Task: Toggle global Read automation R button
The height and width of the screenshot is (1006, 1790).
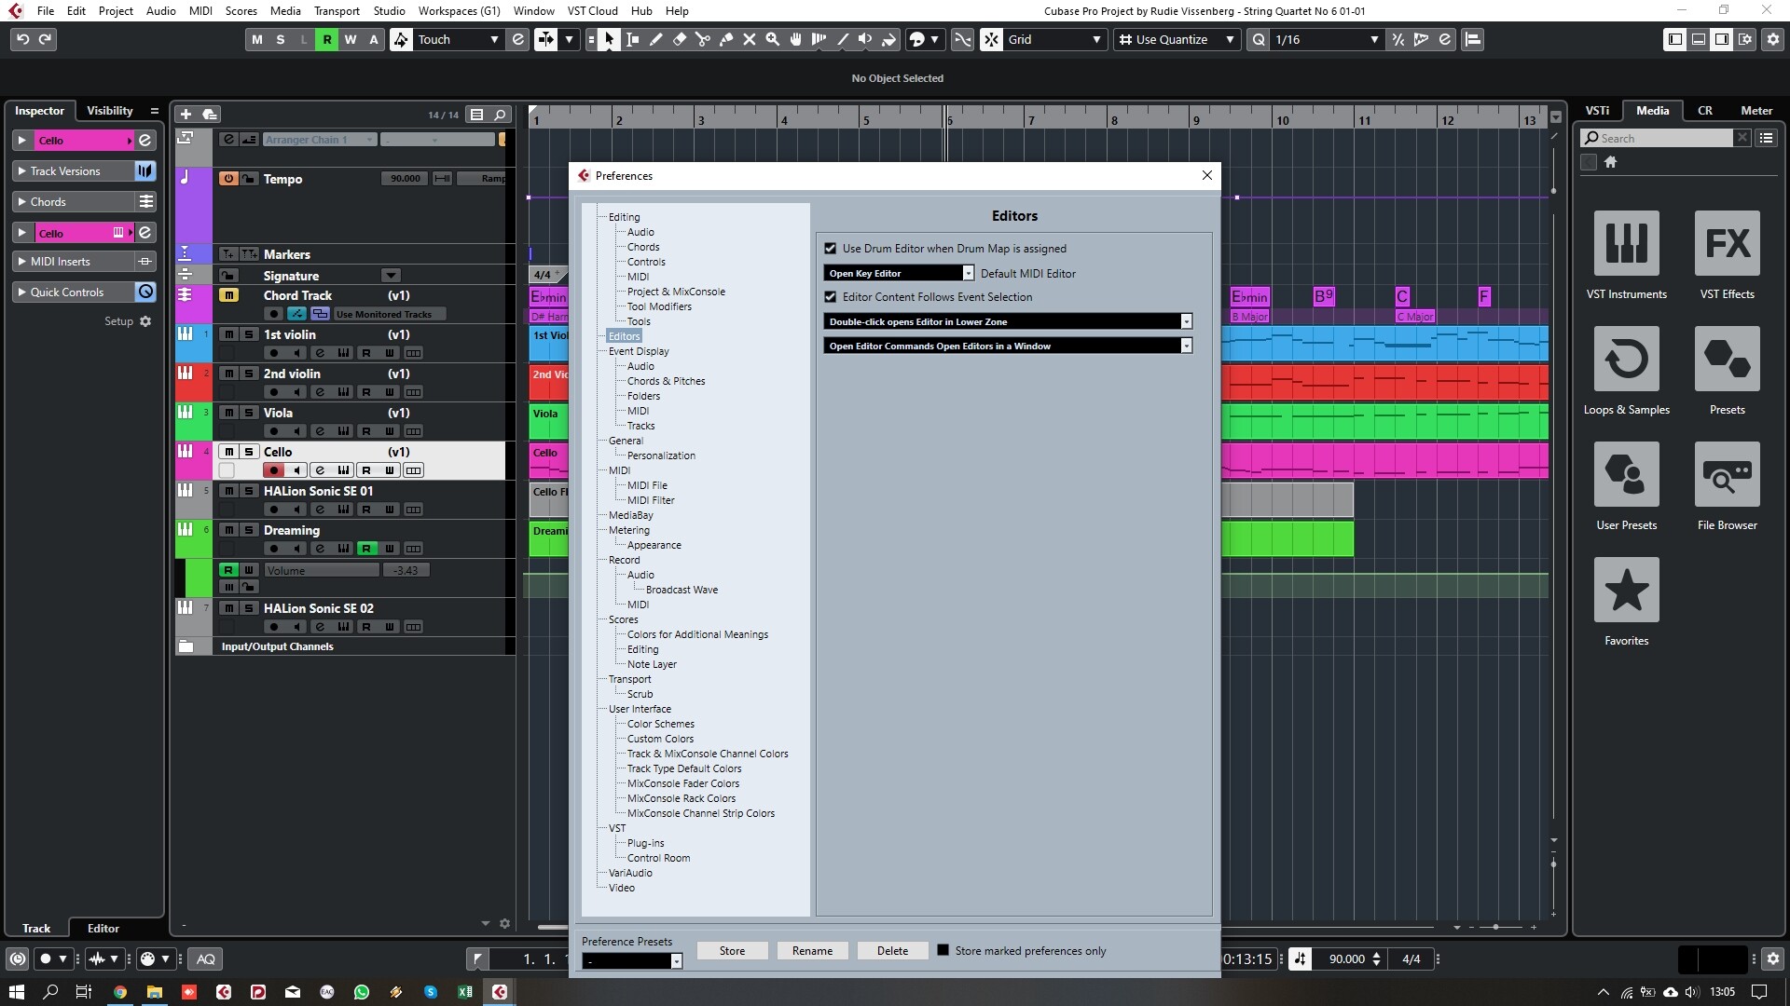Action: click(326, 39)
